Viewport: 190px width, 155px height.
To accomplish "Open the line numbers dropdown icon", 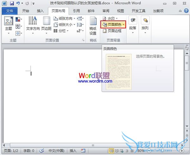I will pos(80,25).
